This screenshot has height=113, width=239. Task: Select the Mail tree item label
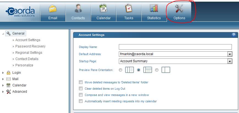[15, 79]
